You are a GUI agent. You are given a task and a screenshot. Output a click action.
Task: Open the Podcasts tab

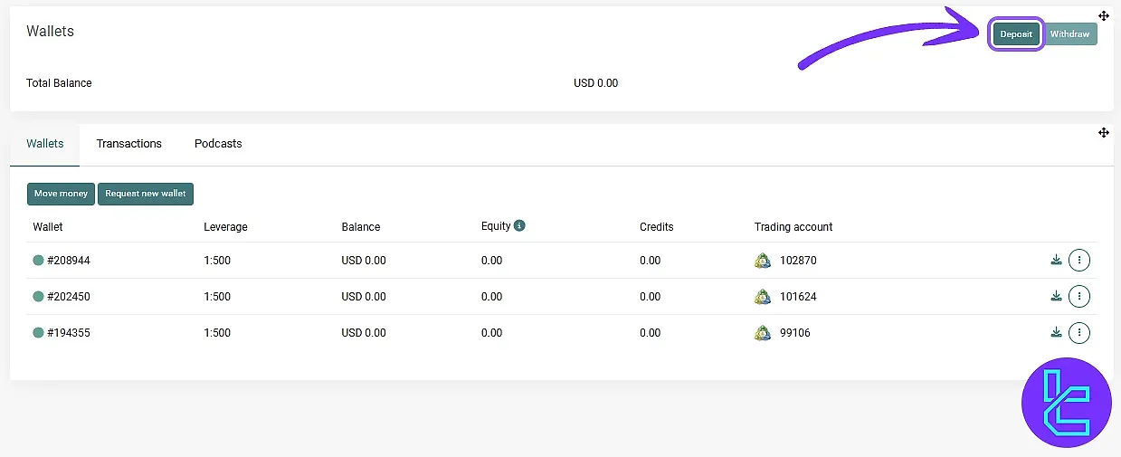(x=218, y=144)
